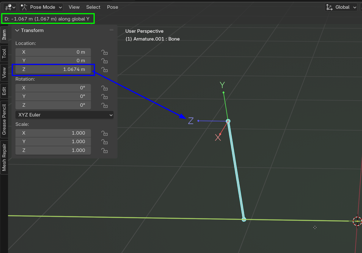Toggle lock on Location X
The height and width of the screenshot is (253, 362).
pyautogui.click(x=105, y=52)
